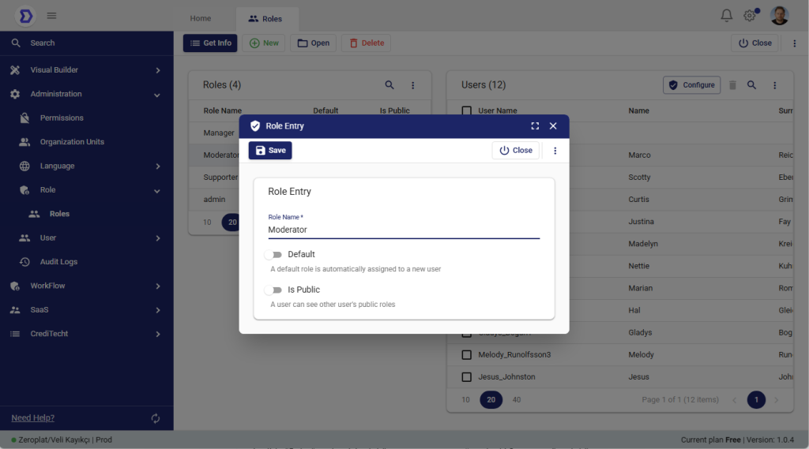Screen dimensions: 809x449
Task: Check the Melody_Runolfsson3 user checkbox
Action: (x=467, y=355)
